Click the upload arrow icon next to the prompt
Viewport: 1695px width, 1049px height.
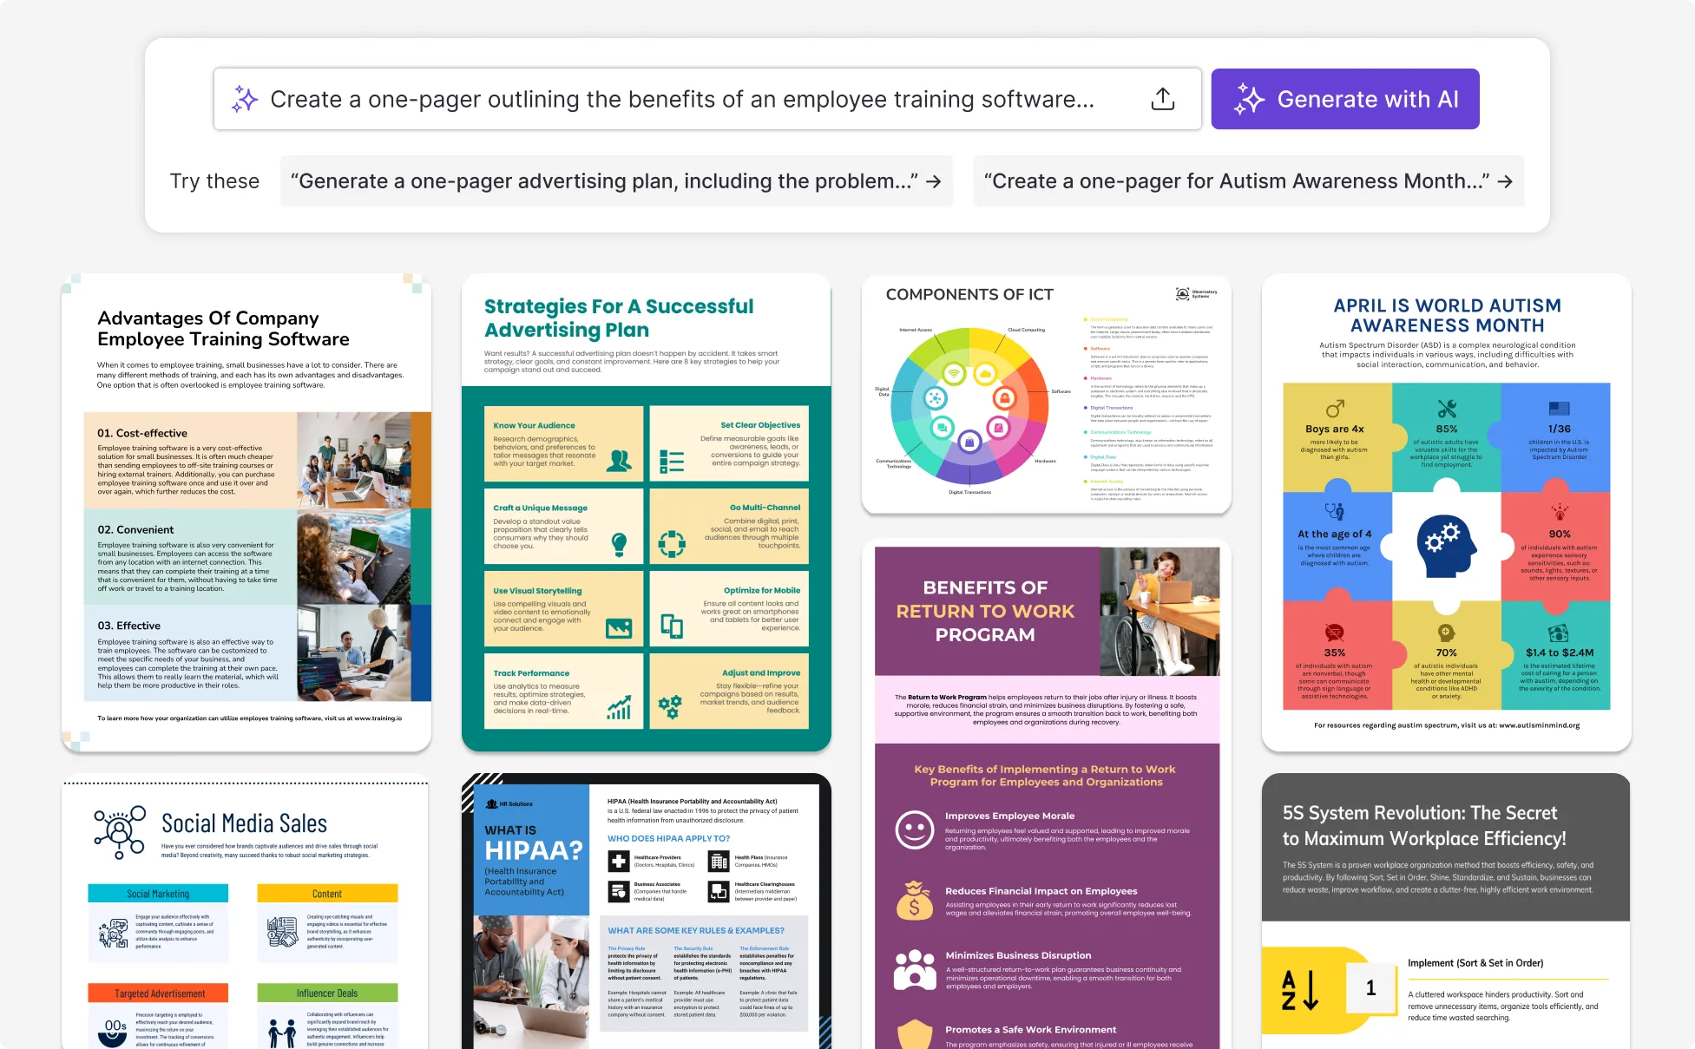(x=1163, y=99)
